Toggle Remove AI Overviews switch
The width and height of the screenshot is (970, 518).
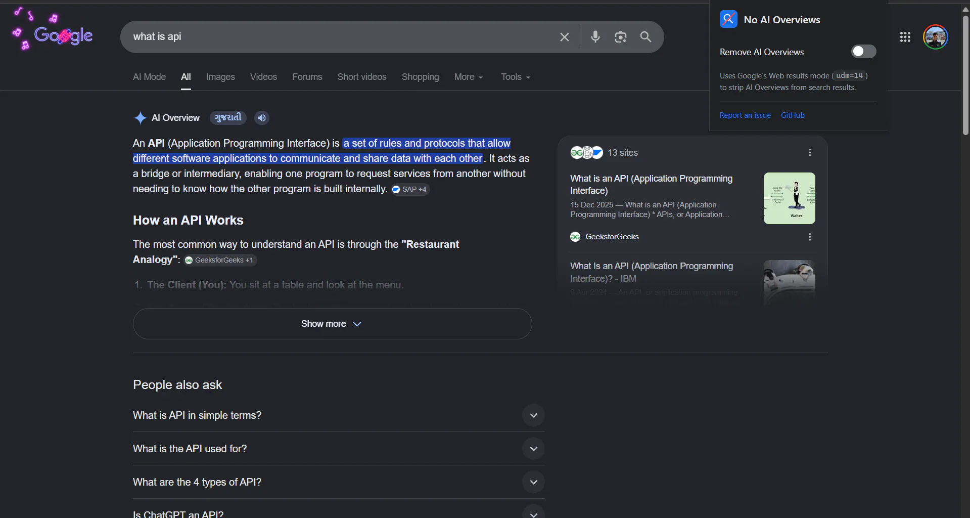click(x=863, y=52)
